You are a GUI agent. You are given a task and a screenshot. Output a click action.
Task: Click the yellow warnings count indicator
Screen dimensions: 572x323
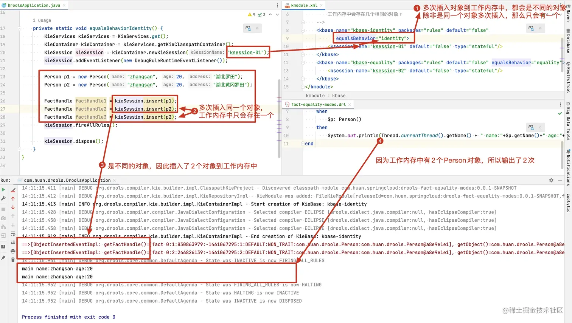tap(252, 15)
